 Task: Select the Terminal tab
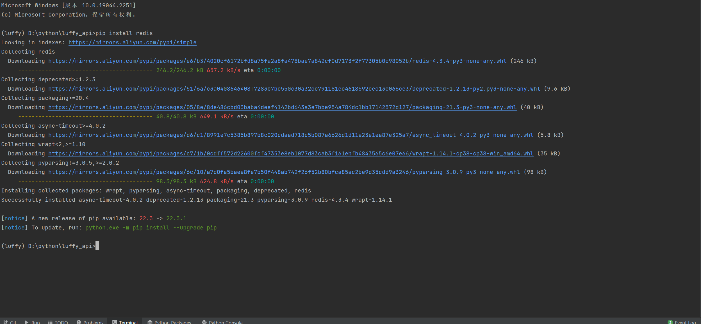[125, 322]
